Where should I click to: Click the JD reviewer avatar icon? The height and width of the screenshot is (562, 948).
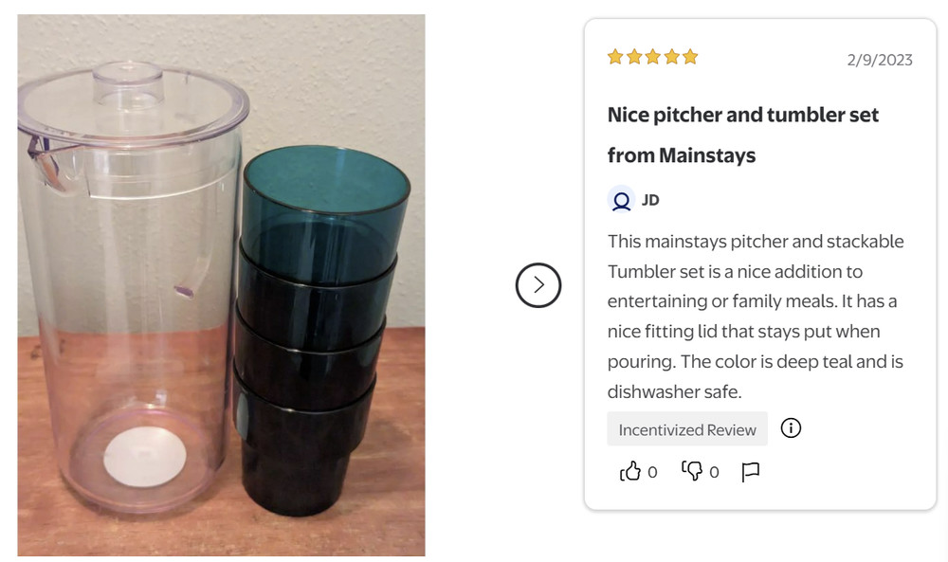621,200
